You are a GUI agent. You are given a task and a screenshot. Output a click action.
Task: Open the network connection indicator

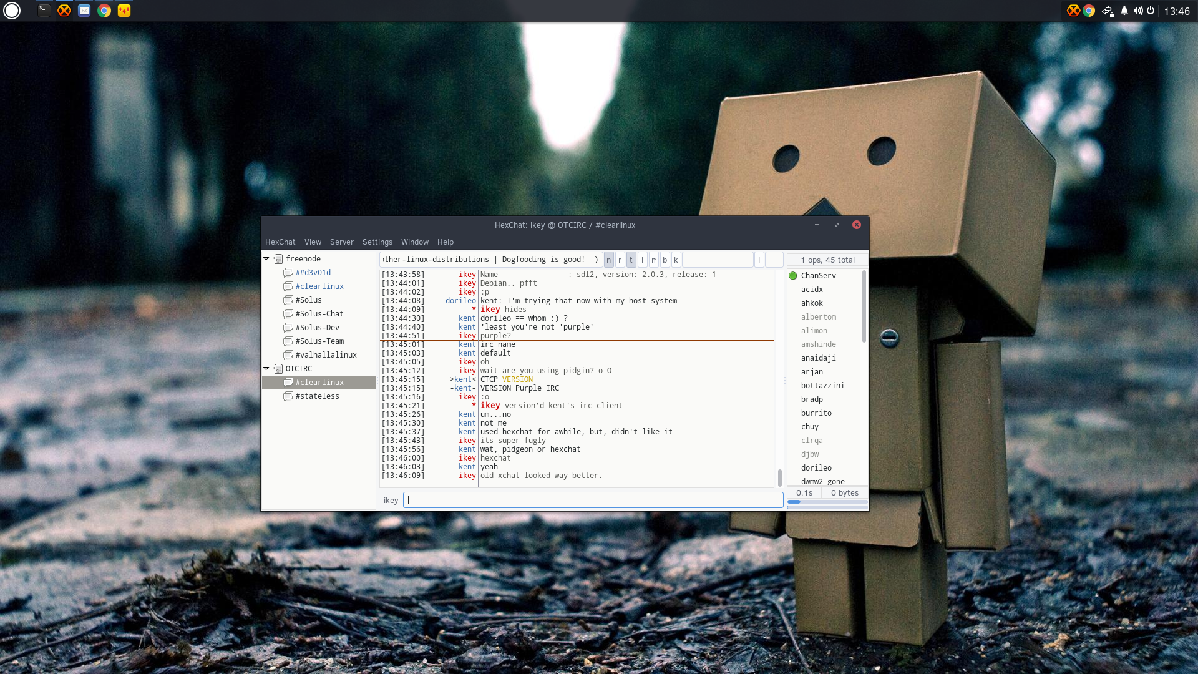pos(1108,11)
